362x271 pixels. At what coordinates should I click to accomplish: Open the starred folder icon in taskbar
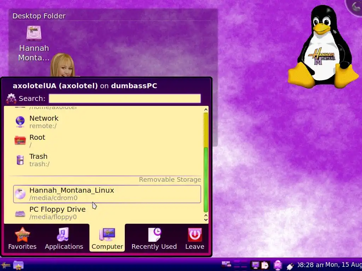pos(18,265)
